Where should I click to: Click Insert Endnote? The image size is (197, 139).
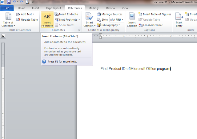coord(66,14)
